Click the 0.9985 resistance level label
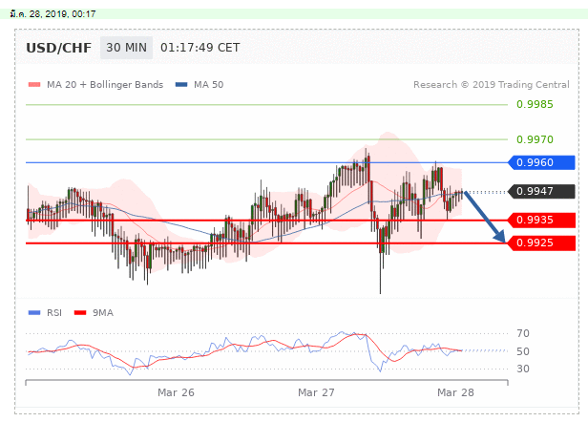The width and height of the screenshot is (588, 422). click(x=535, y=104)
